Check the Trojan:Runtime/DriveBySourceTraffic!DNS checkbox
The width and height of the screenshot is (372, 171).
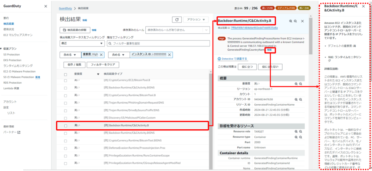click(65, 110)
